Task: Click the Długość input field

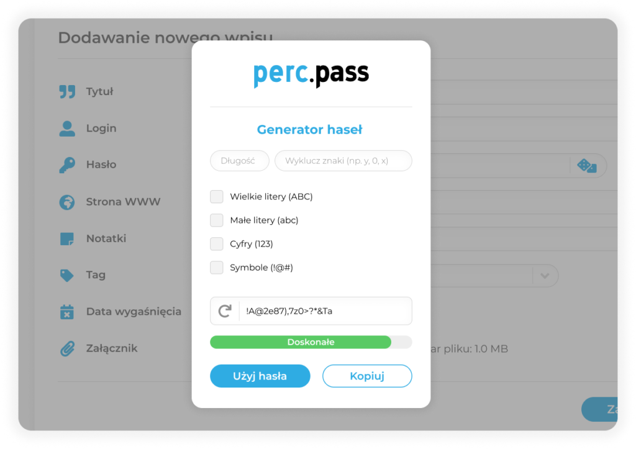Action: 239,160
